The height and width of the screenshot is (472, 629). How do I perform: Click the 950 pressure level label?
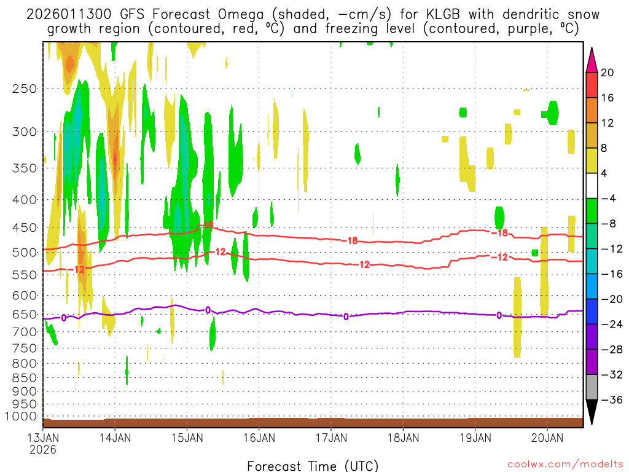[x=25, y=404]
